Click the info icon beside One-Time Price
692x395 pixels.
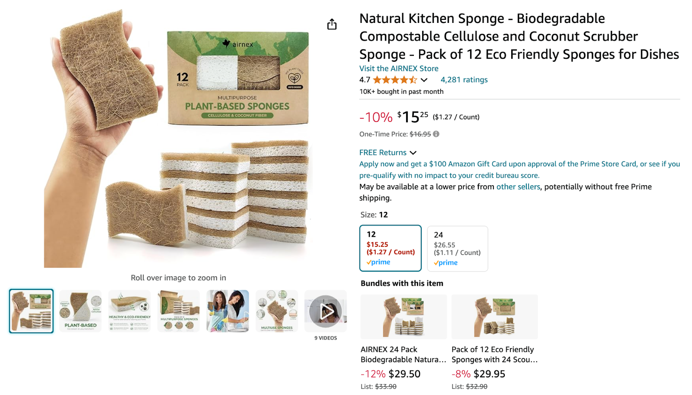tap(436, 134)
